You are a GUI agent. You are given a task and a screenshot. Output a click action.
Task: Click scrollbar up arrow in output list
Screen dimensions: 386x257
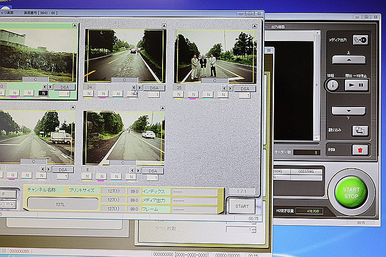(x=317, y=33)
